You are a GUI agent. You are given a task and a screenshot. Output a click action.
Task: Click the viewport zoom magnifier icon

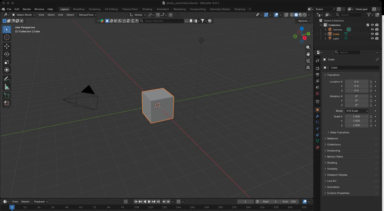tap(308, 47)
